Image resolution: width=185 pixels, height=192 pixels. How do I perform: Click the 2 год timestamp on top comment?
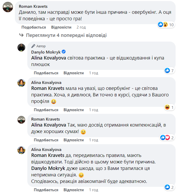(81, 27)
